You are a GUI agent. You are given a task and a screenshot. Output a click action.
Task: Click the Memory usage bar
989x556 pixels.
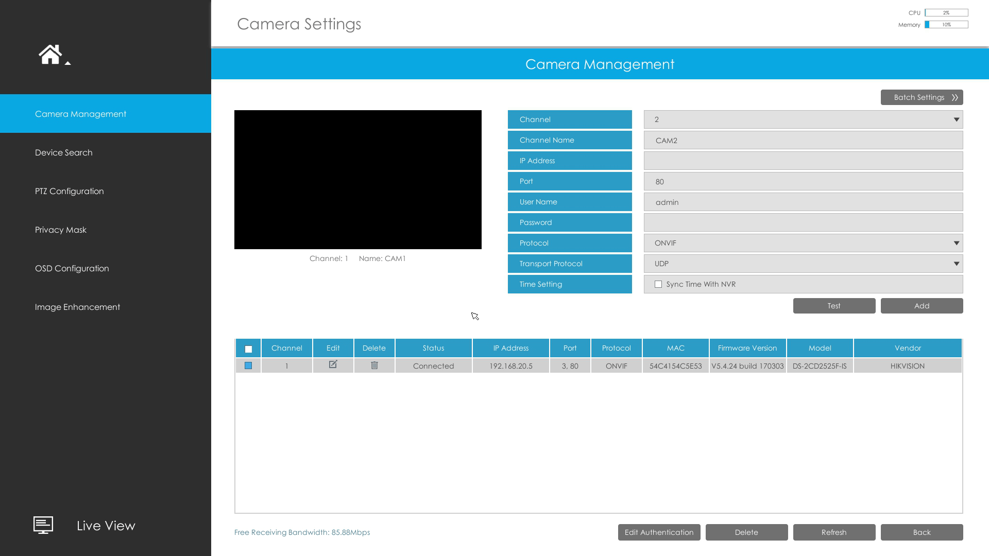[946, 25]
